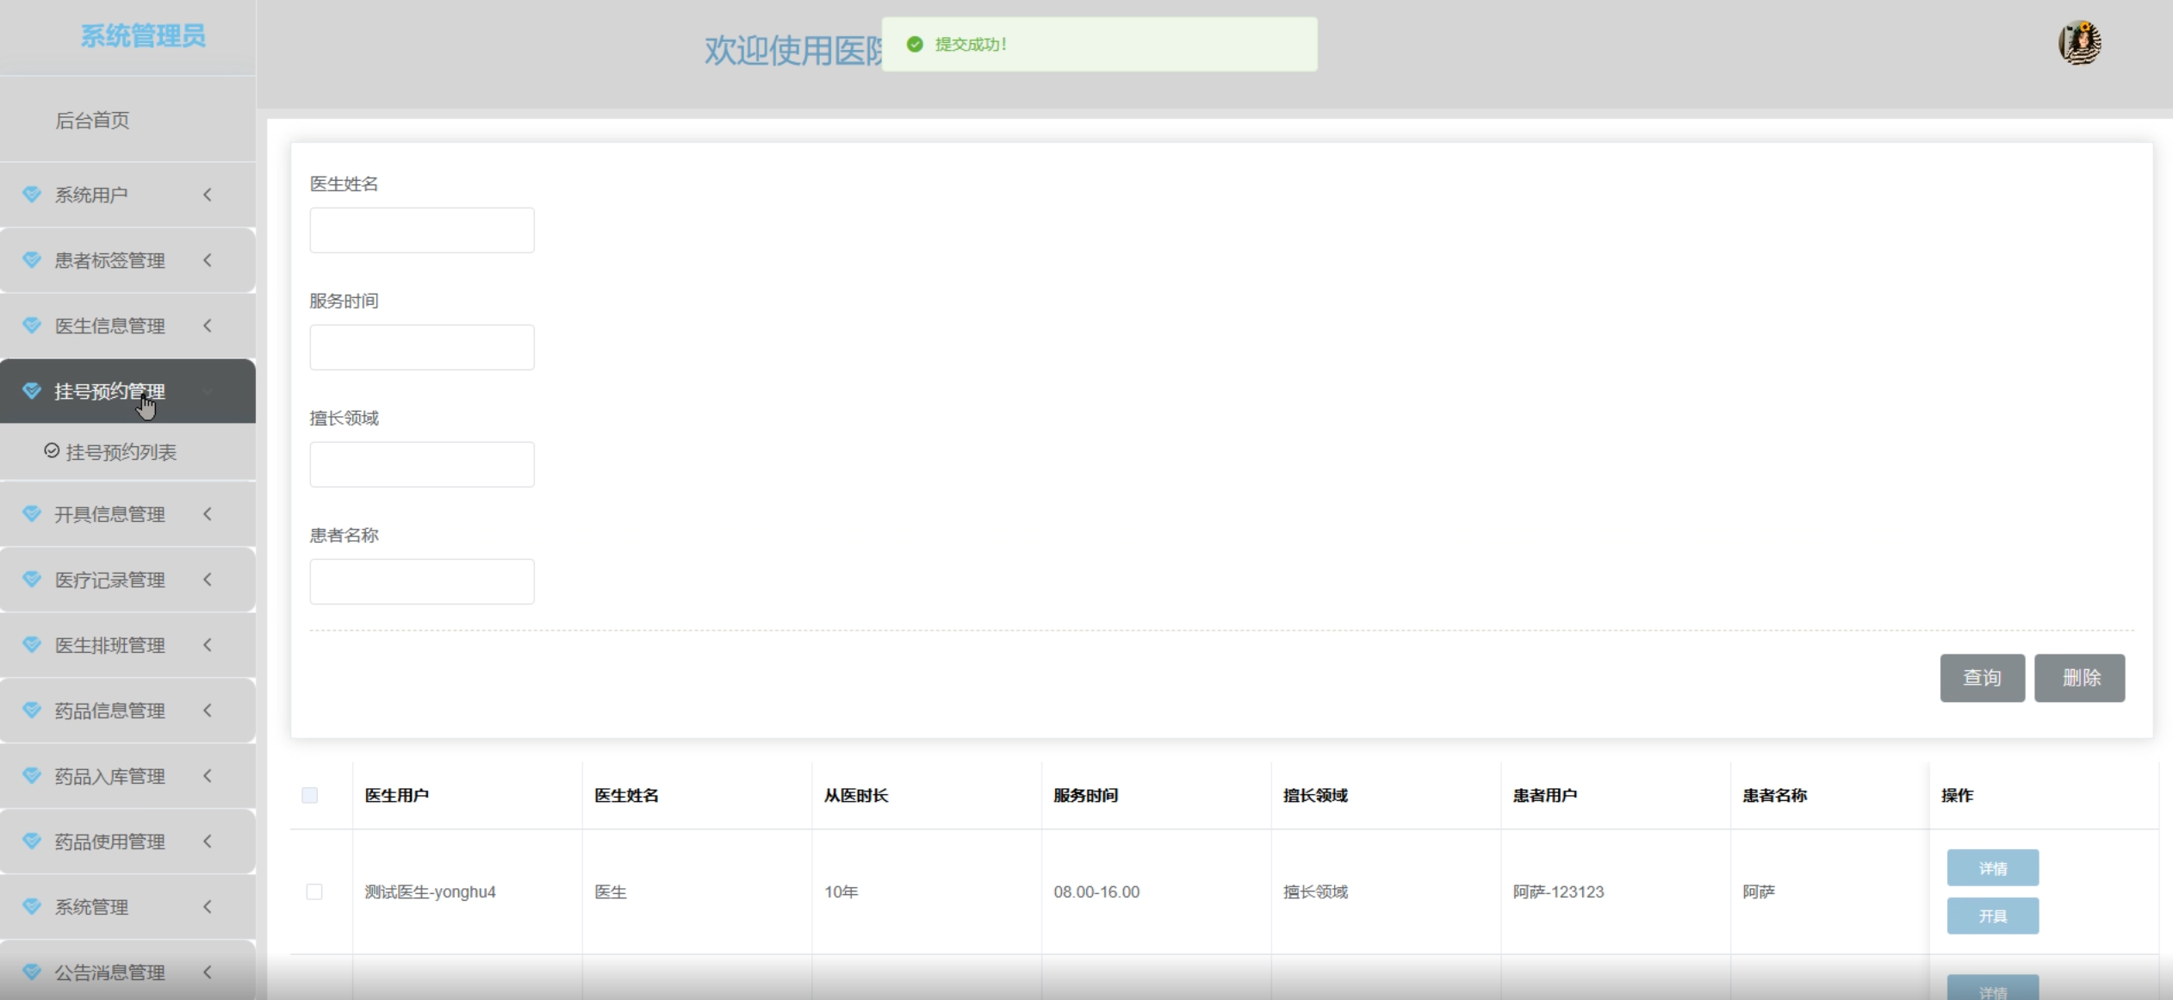Viewport: 2173px width, 1000px height.
Task: Expand the 医疗记录管理 chevron
Action: coord(208,580)
